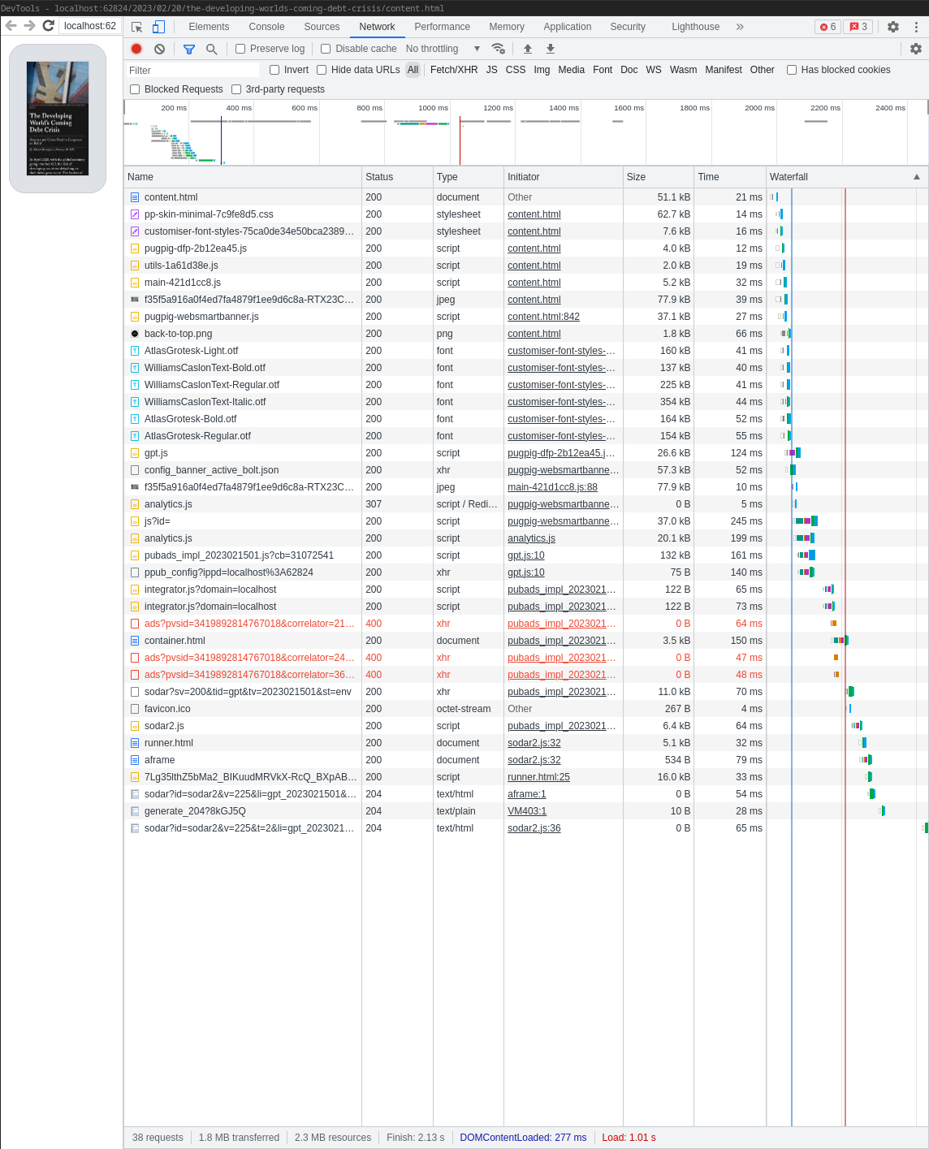Open network conditions panel
This screenshot has height=1149, width=929.
tap(499, 49)
